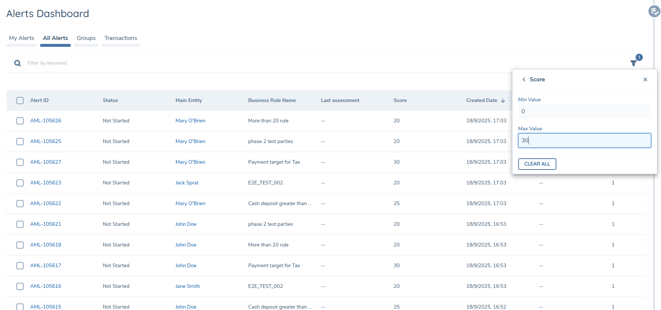The image size is (661, 310).
Task: Close the Score filter panel
Action: [x=645, y=79]
